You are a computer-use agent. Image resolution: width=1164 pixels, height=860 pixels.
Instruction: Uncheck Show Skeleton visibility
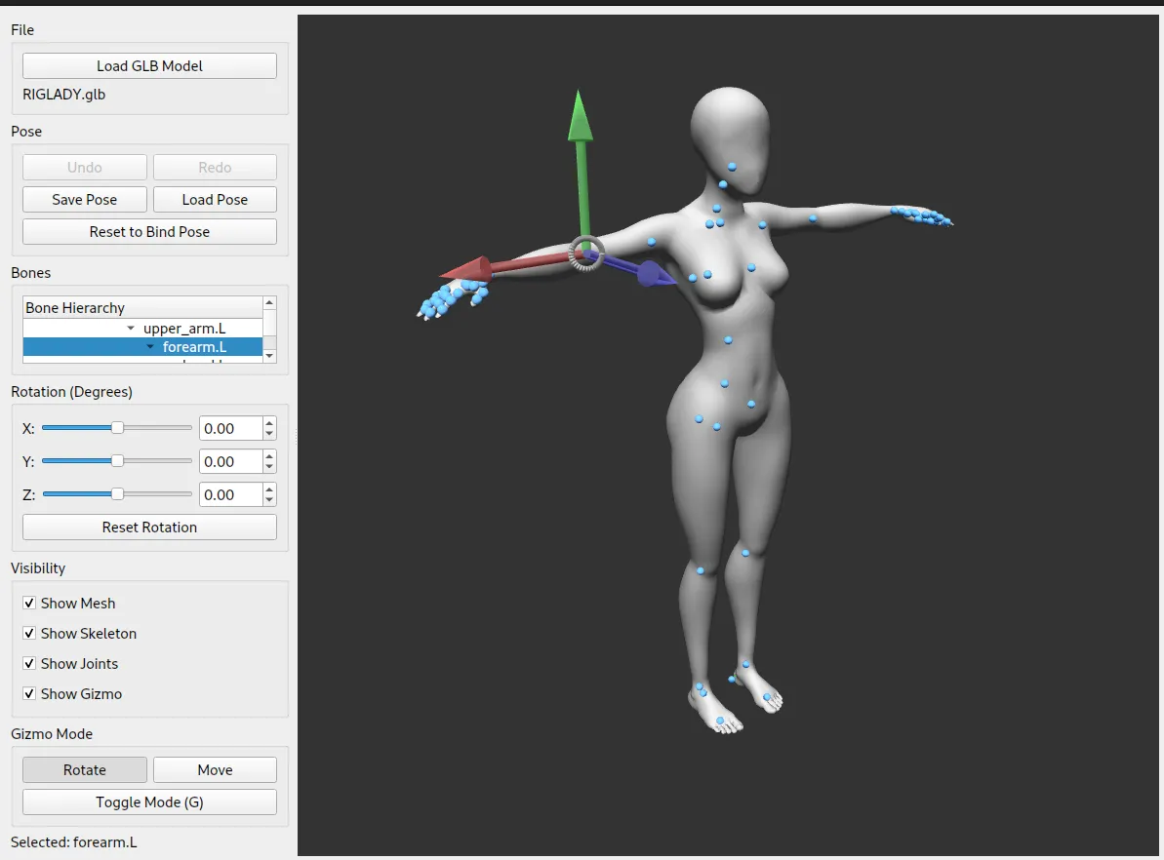tap(29, 633)
